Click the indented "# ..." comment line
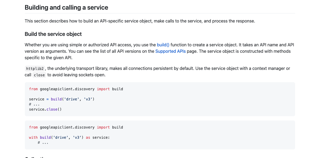The height and width of the screenshot is (158, 317). click(x=43, y=142)
